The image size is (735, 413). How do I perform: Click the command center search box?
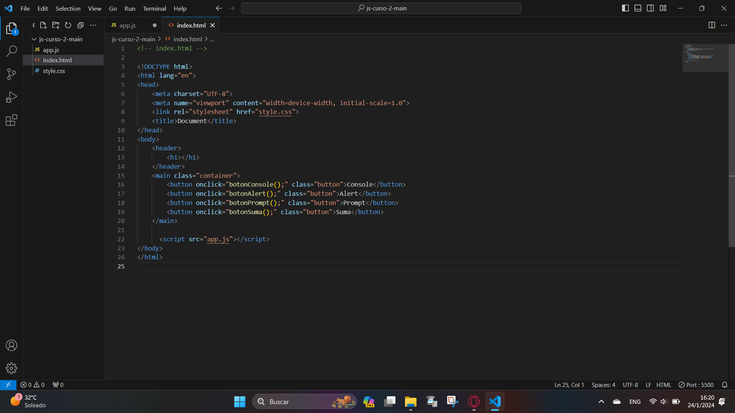click(381, 8)
